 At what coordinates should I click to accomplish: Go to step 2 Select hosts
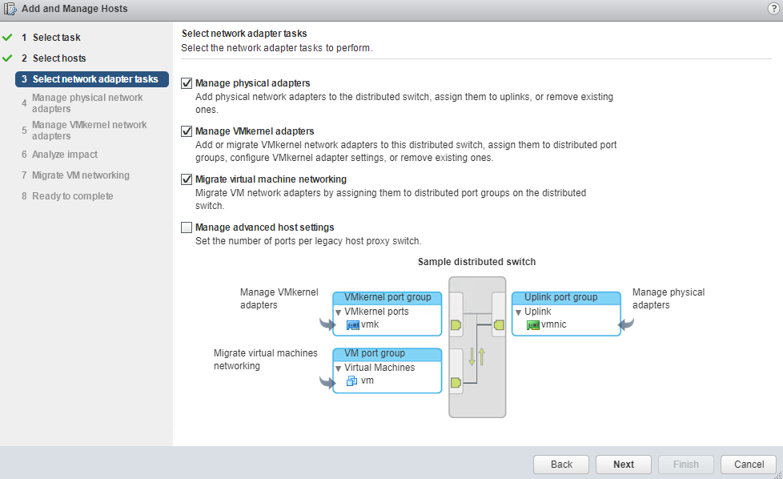58,58
